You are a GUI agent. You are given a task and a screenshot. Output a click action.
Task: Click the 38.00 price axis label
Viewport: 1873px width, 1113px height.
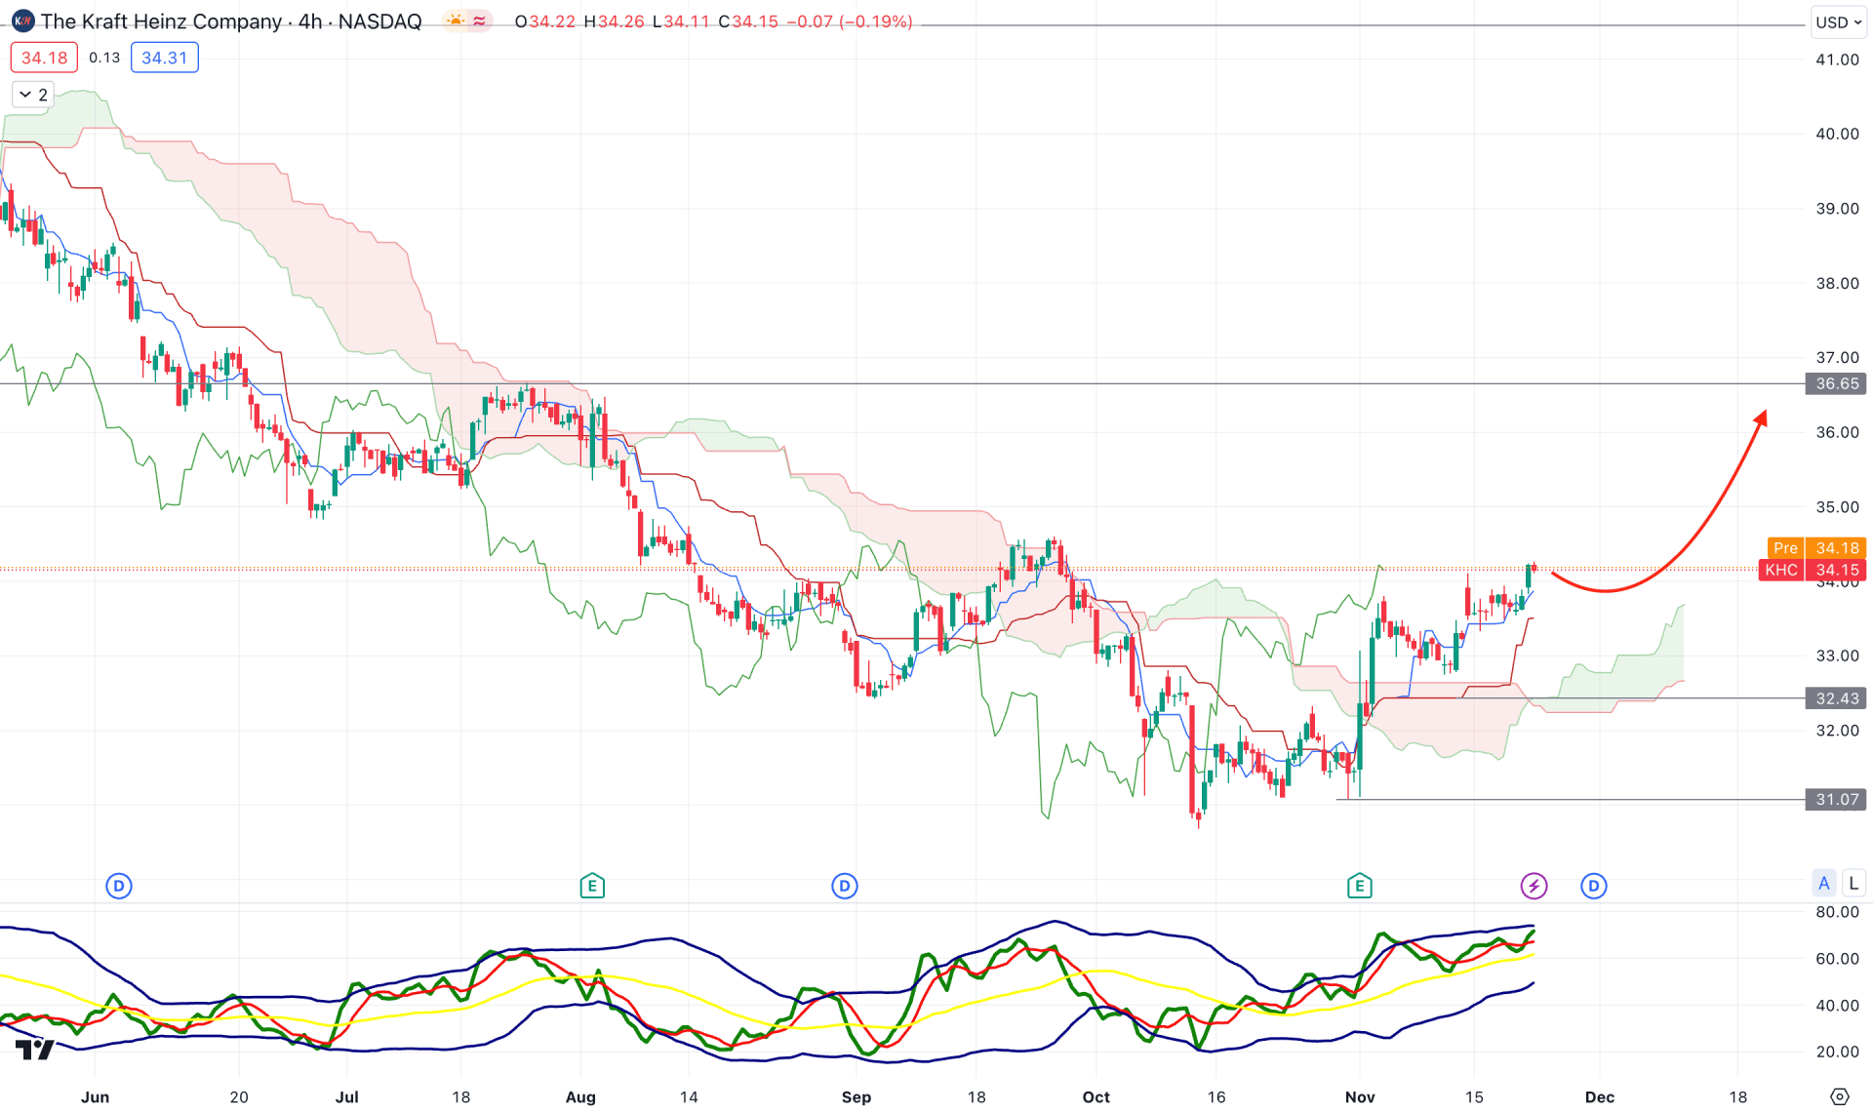[1837, 283]
